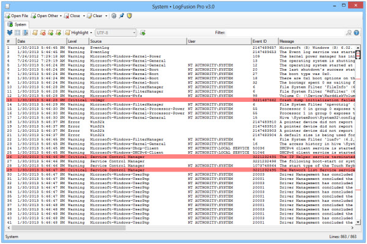
Task: Click the Clear button
Action: point(95,16)
